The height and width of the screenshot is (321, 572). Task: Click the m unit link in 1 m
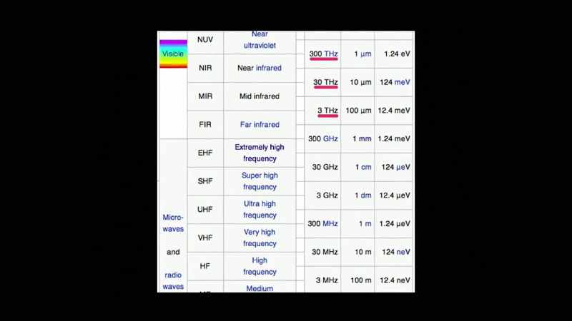coord(368,223)
